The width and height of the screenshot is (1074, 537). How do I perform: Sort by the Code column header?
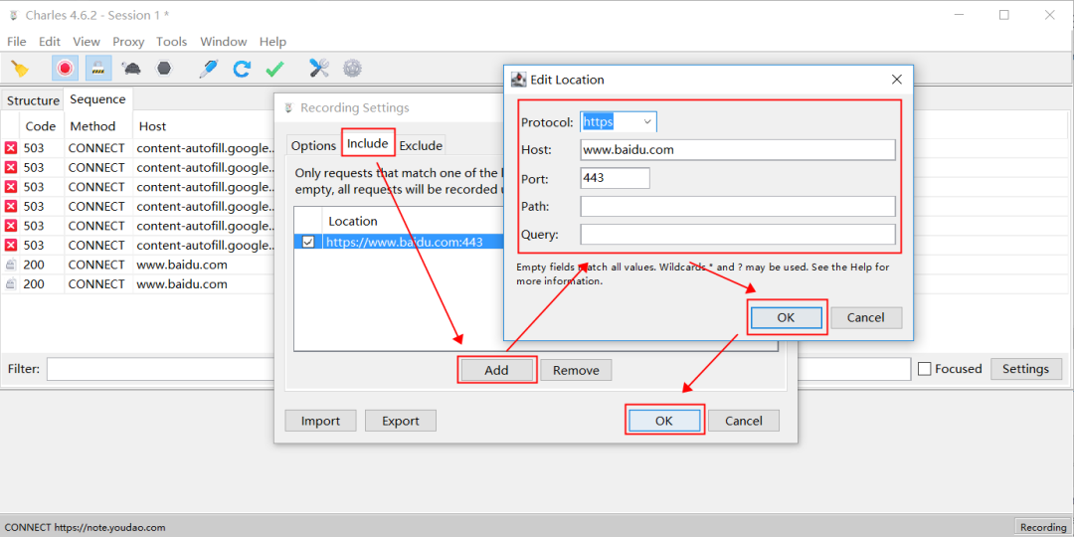click(x=41, y=126)
